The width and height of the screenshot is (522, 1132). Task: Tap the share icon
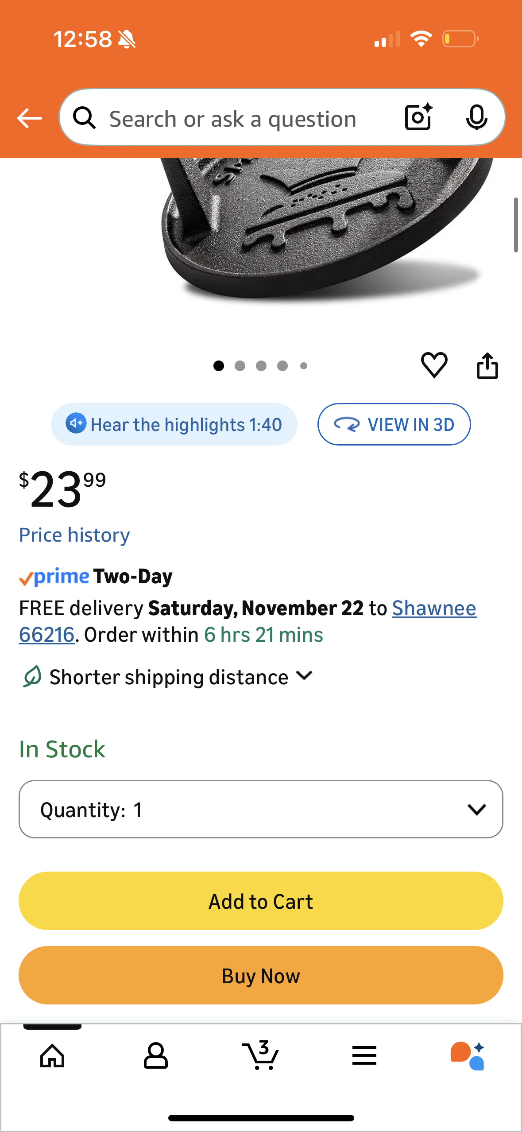click(x=487, y=365)
